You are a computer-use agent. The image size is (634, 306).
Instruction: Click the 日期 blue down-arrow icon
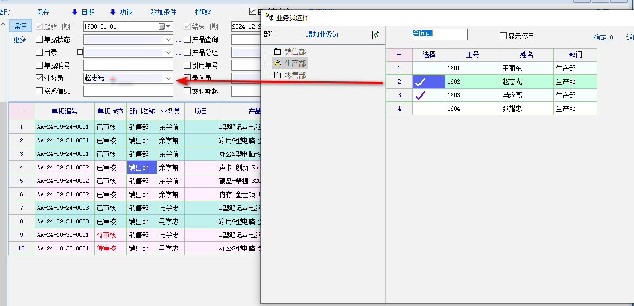(x=75, y=12)
